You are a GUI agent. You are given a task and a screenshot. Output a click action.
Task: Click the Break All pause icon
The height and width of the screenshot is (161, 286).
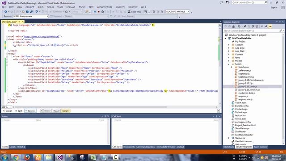coord(95,12)
